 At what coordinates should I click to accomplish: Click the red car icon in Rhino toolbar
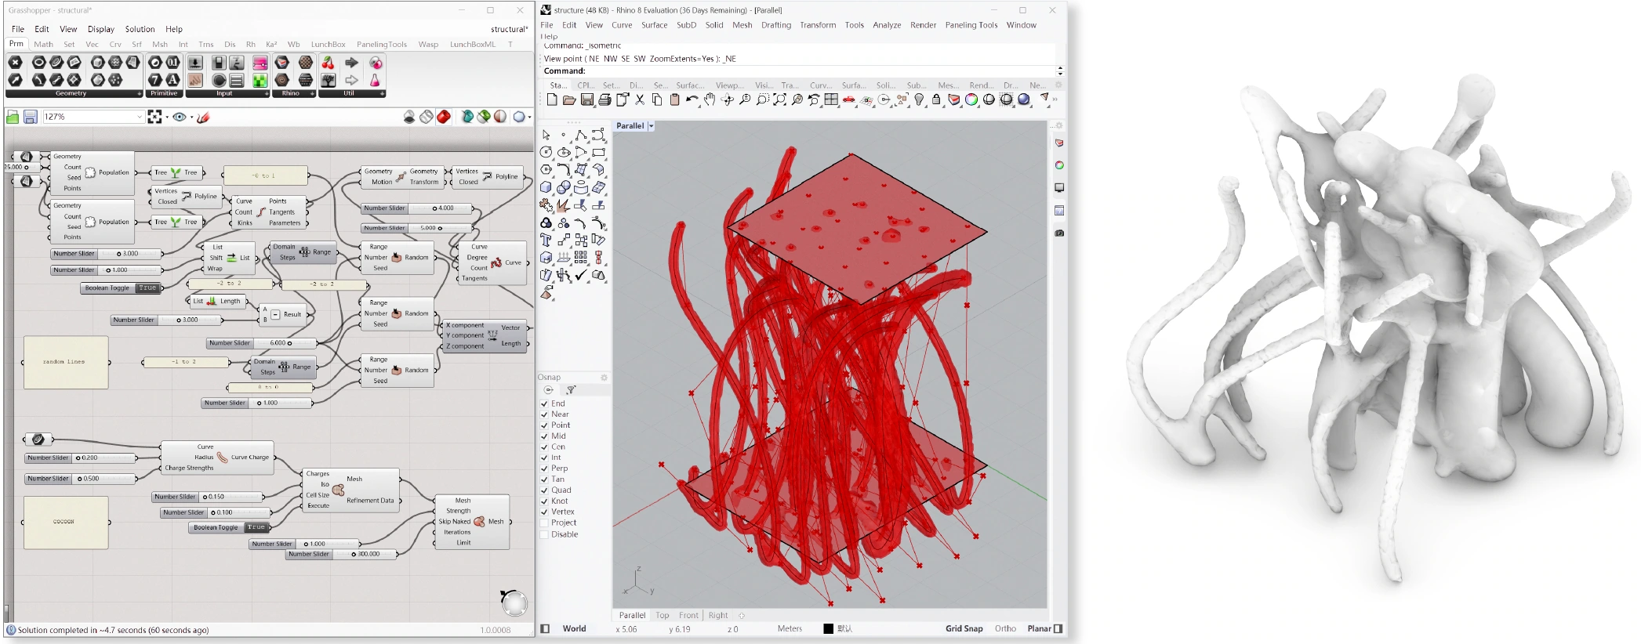[x=848, y=99]
